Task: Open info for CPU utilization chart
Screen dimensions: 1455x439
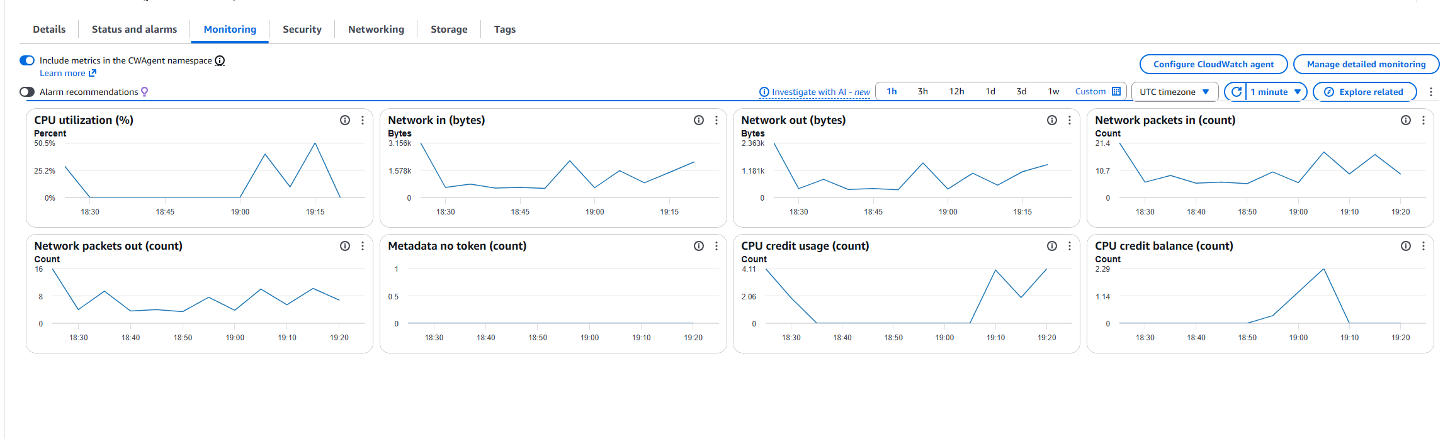Action: [x=345, y=120]
